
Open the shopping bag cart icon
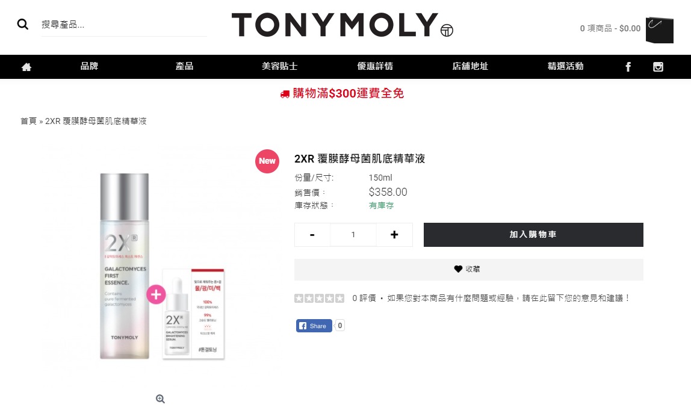(659, 30)
